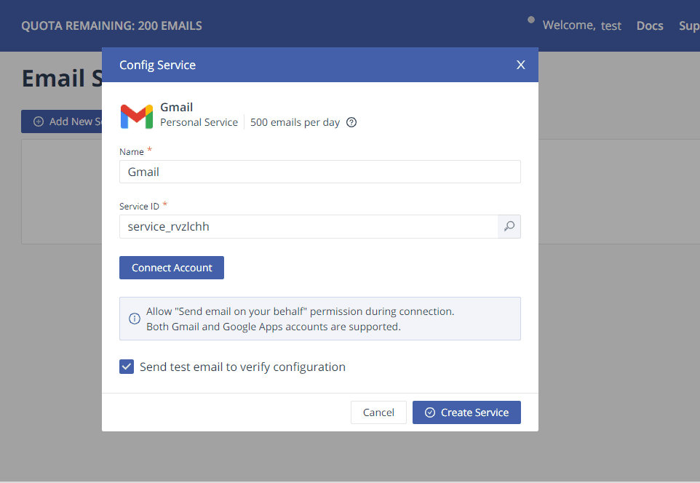Click the help question mark icon
Image resolution: width=700 pixels, height=483 pixels.
coord(351,122)
